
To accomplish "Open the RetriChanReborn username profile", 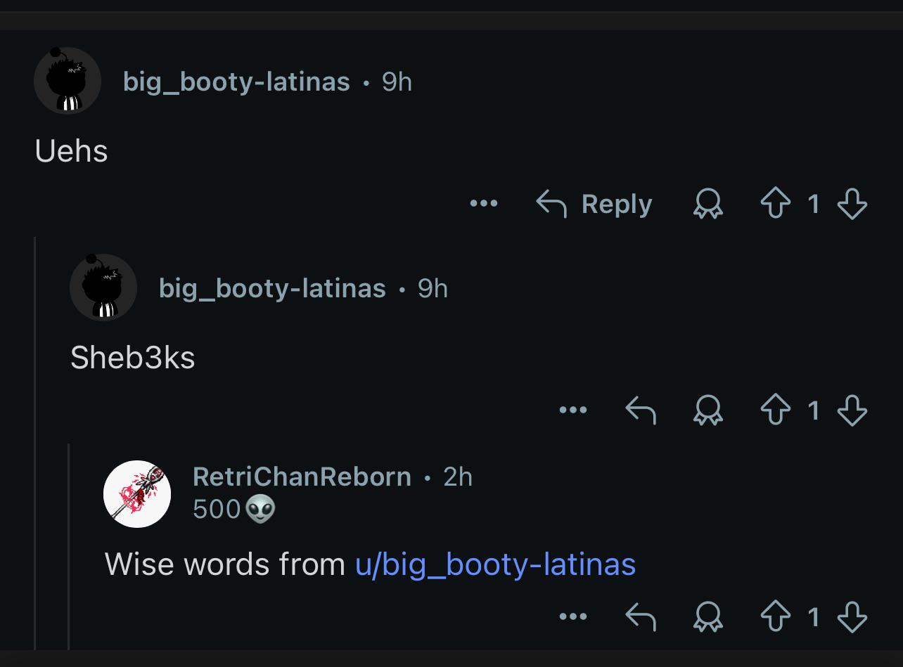I will pos(302,477).
